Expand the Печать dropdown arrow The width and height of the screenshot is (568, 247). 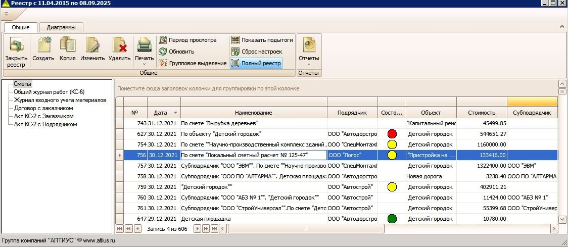tap(145, 64)
